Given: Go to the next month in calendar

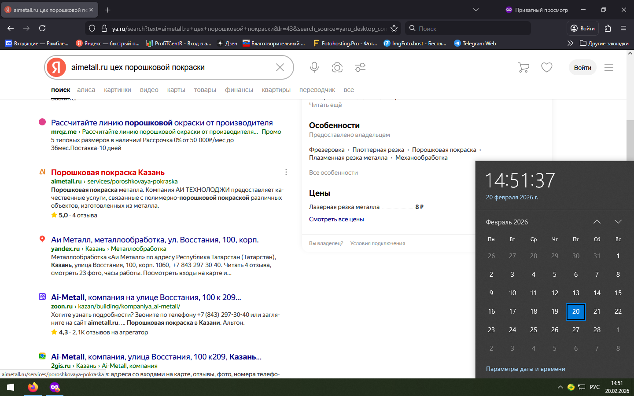Looking at the screenshot, I should (618, 222).
